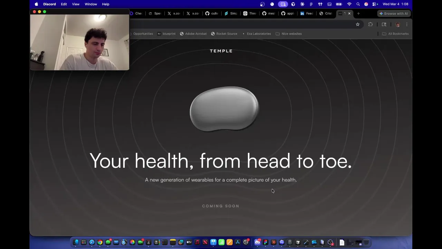Click the COMING SOON label

pyautogui.click(x=221, y=206)
